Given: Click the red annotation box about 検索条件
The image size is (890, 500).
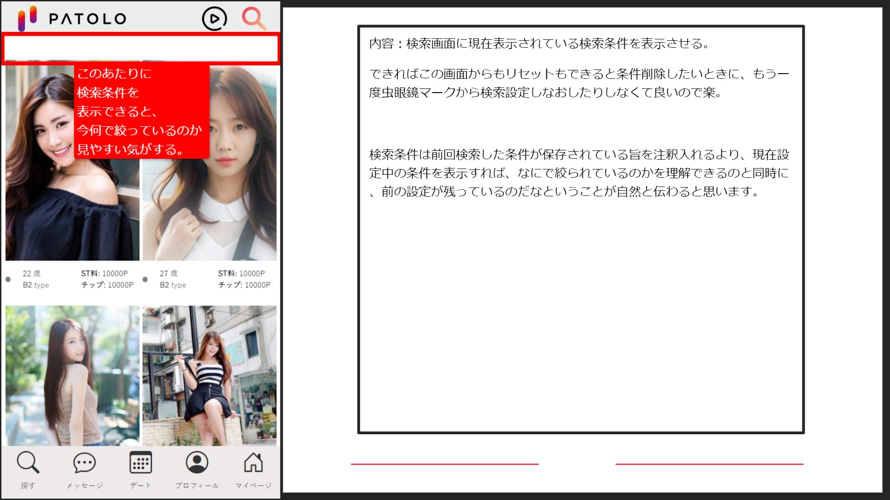Looking at the screenshot, I should 141,111.
